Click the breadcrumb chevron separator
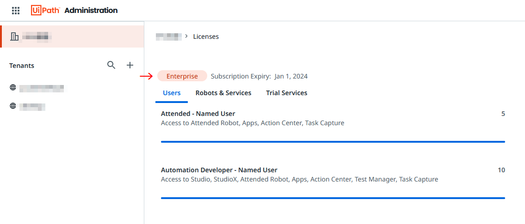The width and height of the screenshot is (525, 224). tap(186, 36)
